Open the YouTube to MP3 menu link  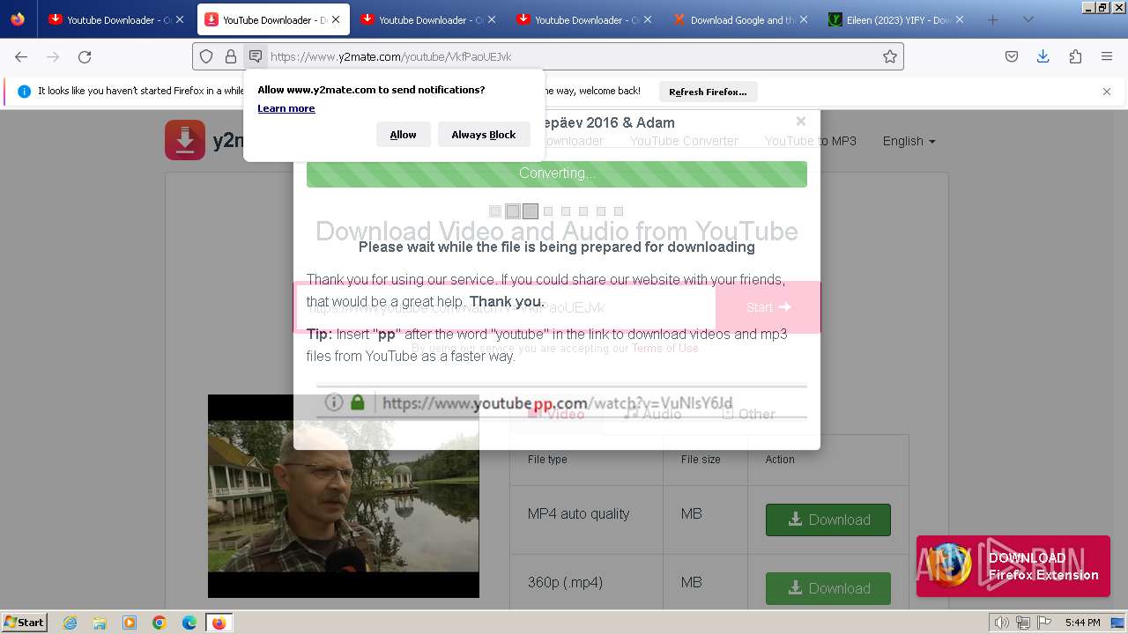click(810, 141)
